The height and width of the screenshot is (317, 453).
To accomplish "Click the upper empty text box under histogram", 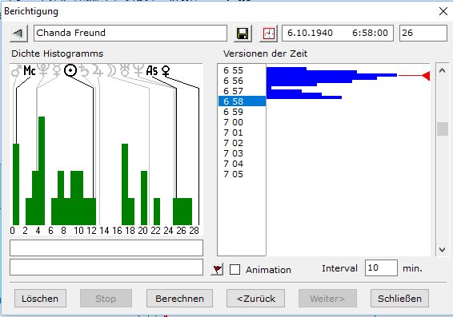I will (106, 248).
